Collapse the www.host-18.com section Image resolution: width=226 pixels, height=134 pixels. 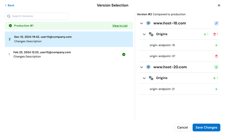(142, 23)
